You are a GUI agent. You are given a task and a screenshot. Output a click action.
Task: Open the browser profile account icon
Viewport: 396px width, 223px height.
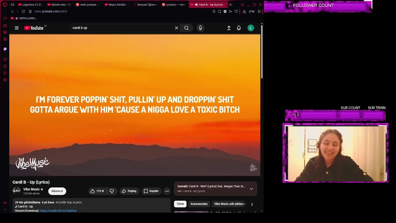point(244,11)
